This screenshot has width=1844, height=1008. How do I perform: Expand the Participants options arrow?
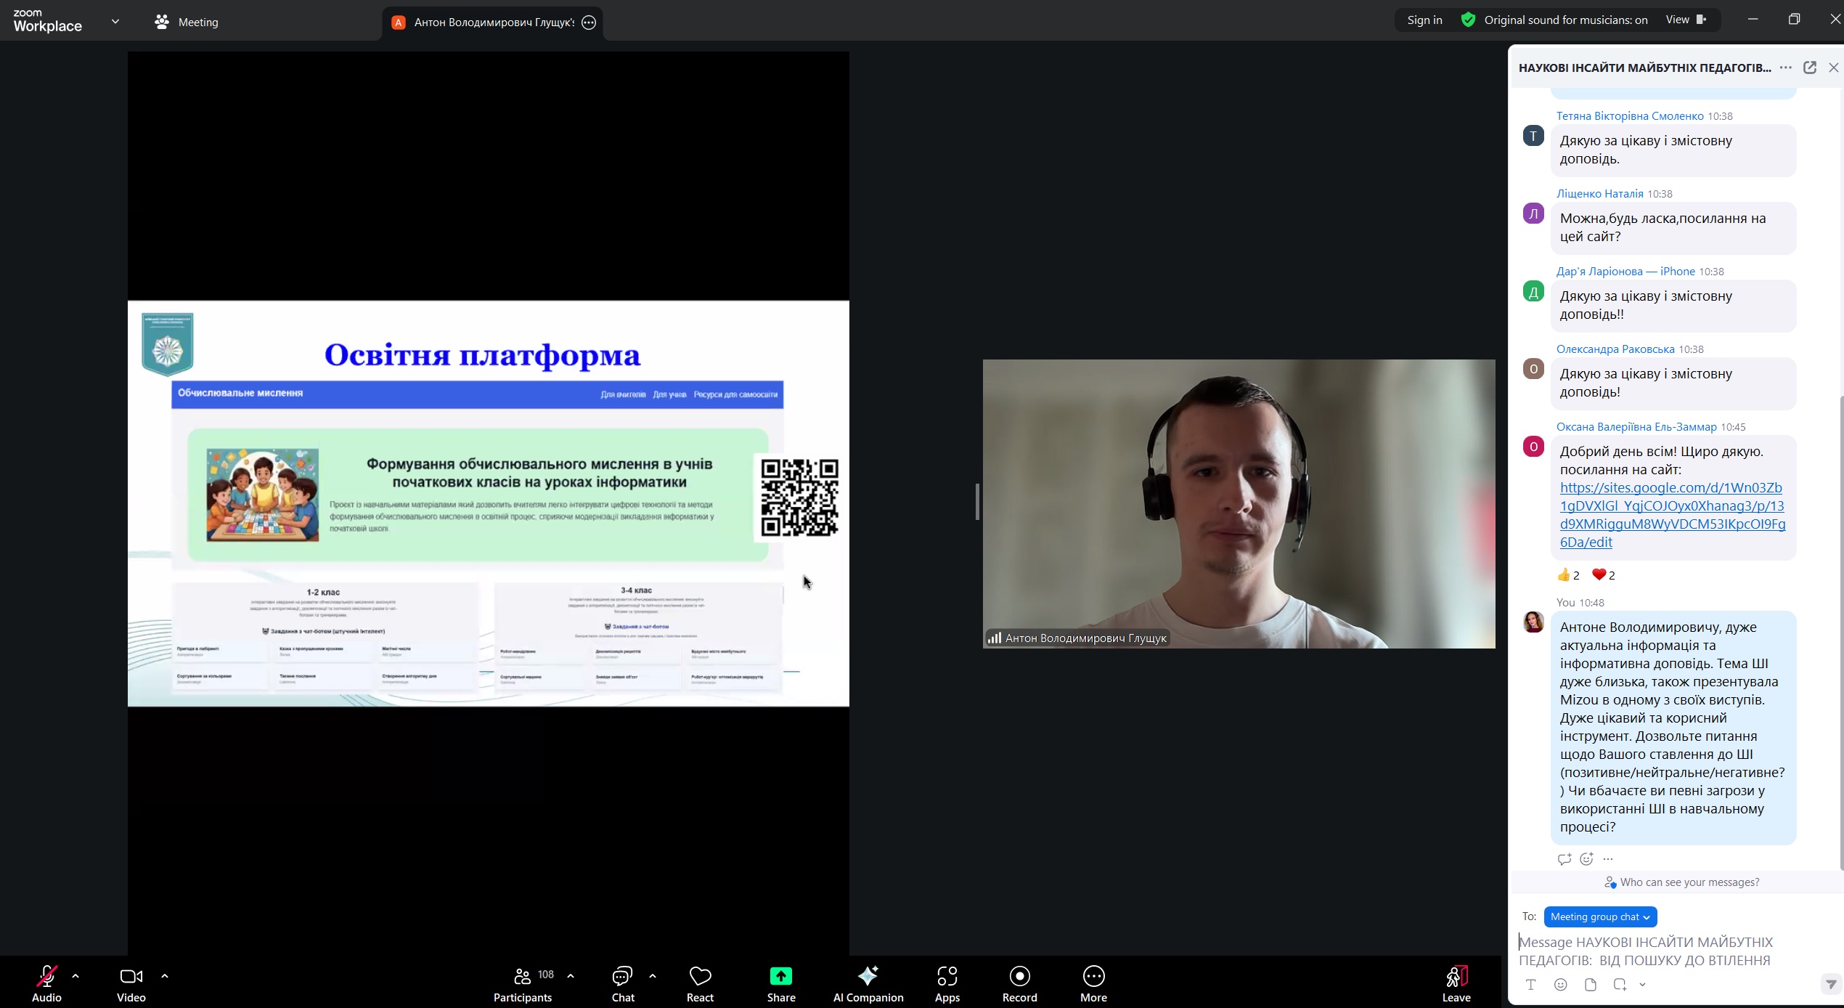pyautogui.click(x=571, y=976)
